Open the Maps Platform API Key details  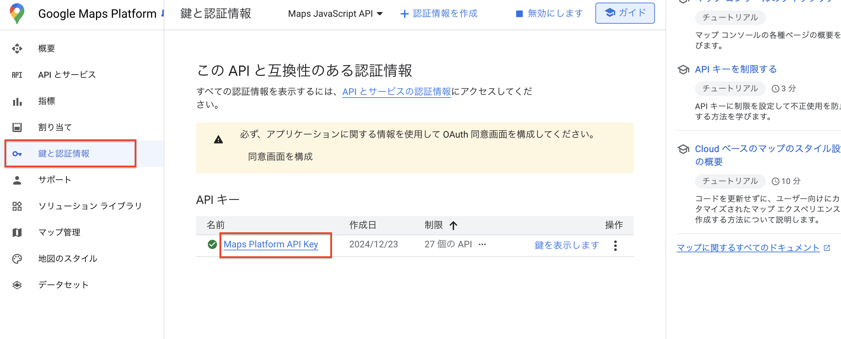click(x=271, y=244)
